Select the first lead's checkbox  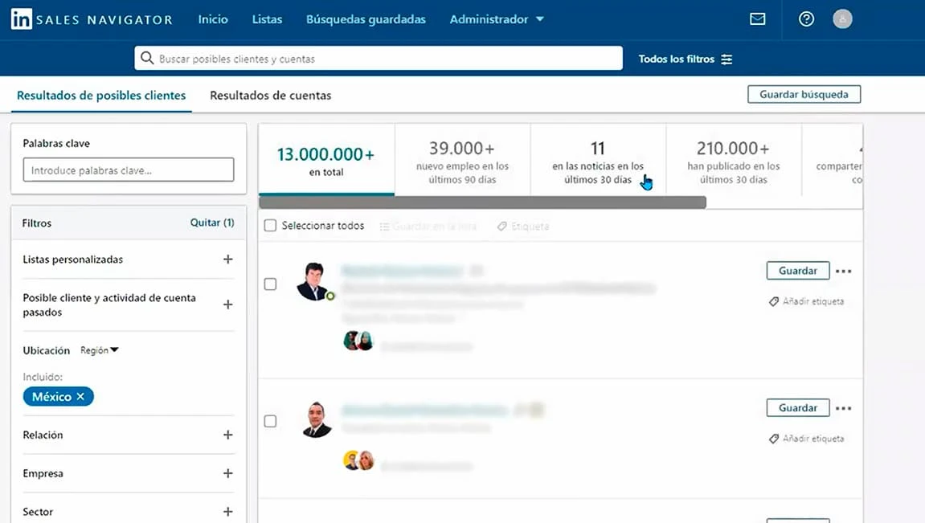pyautogui.click(x=270, y=284)
